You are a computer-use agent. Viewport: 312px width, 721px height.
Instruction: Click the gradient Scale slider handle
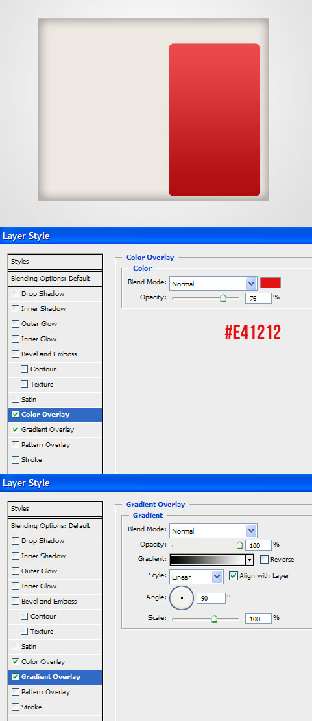click(x=214, y=619)
